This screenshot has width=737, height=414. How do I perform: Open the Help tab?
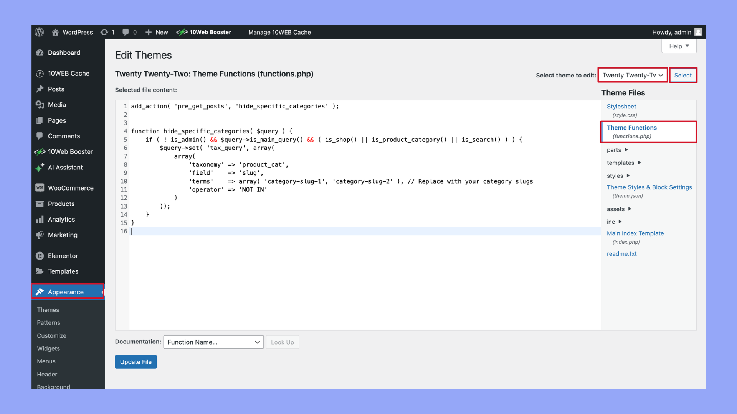679,46
